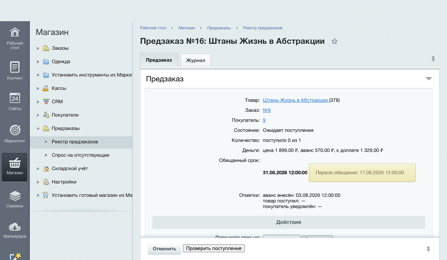The width and height of the screenshot is (447, 260).
Task: Expand the Кассы tree node
Action: [x=38, y=88]
